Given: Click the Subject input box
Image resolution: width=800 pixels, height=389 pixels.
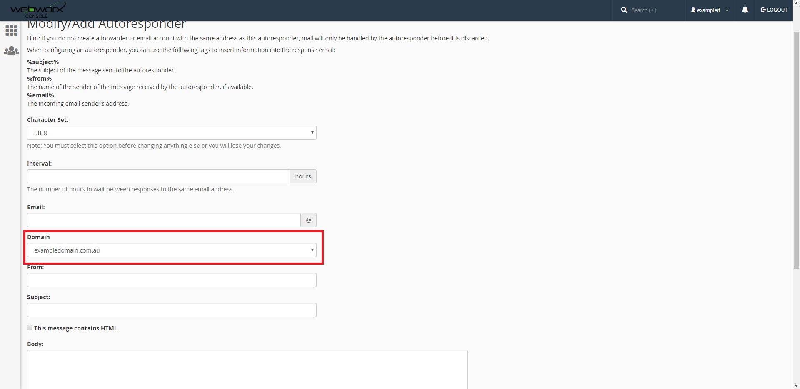Looking at the screenshot, I should tap(172, 310).
